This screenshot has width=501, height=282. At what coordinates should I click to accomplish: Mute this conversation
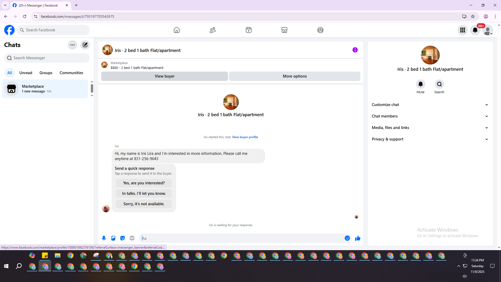(x=420, y=84)
